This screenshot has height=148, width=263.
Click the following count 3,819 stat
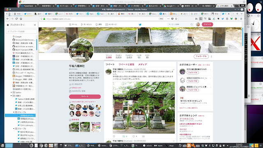[119, 57]
